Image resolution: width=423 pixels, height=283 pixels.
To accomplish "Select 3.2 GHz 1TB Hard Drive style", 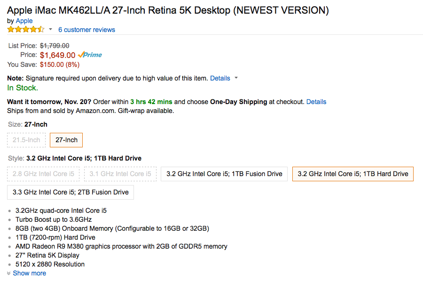I will point(352,174).
